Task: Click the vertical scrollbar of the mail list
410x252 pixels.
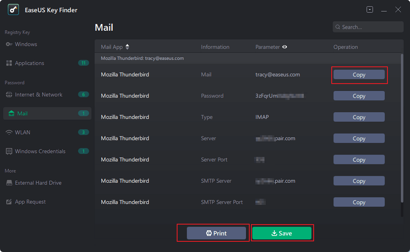Action: [x=402, y=128]
